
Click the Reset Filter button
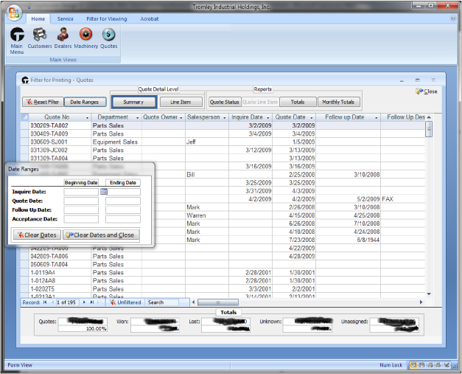coord(43,102)
